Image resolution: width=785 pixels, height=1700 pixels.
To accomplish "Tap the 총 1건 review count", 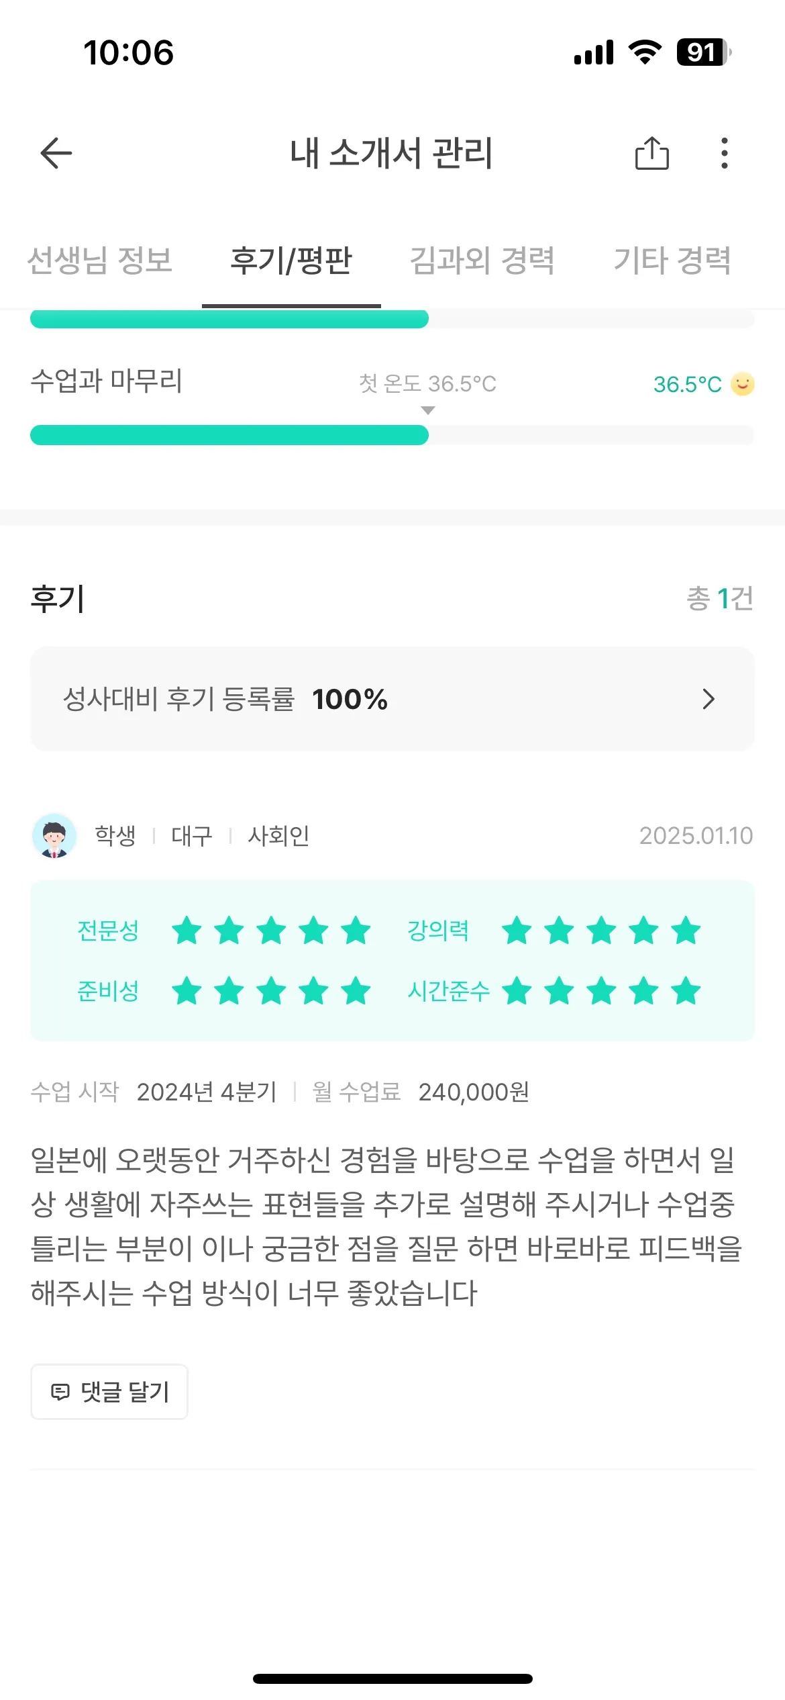I will click(719, 598).
